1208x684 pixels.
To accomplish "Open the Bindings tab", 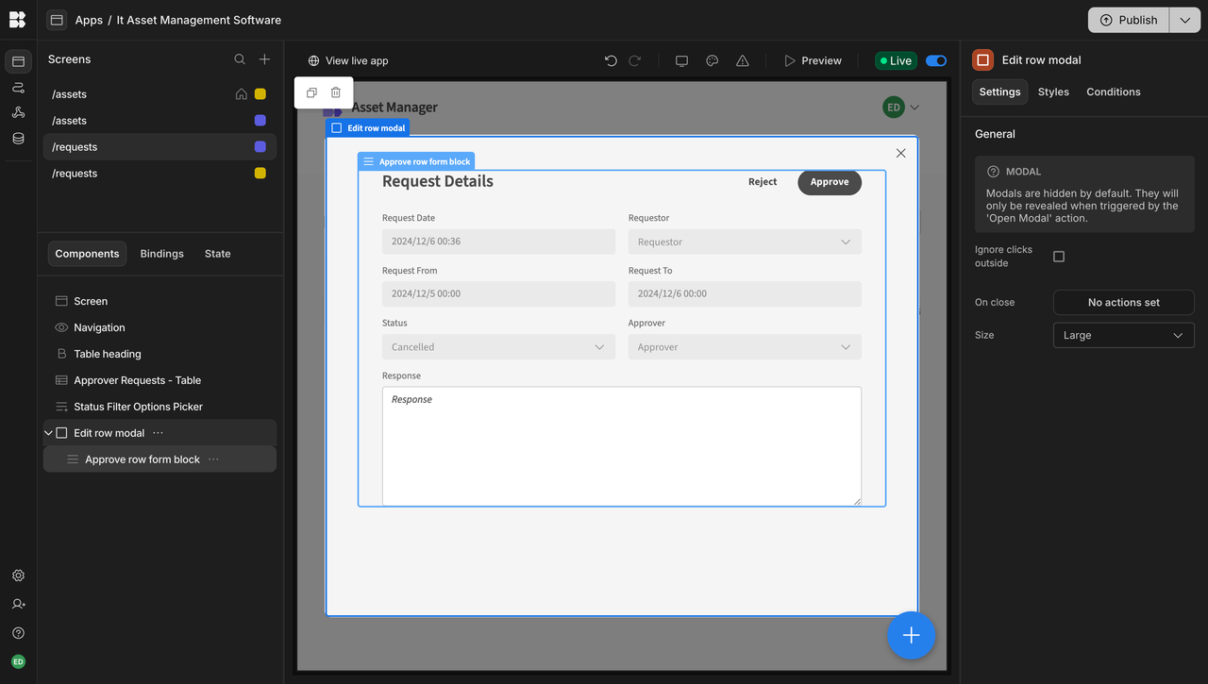I will pyautogui.click(x=161, y=254).
